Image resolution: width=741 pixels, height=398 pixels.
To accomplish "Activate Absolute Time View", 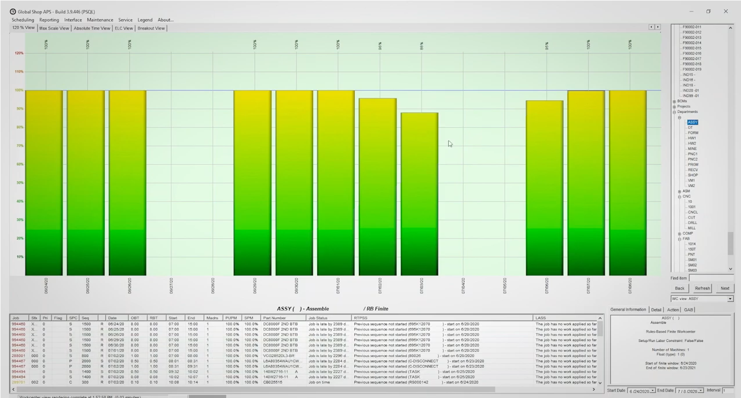I will click(91, 28).
